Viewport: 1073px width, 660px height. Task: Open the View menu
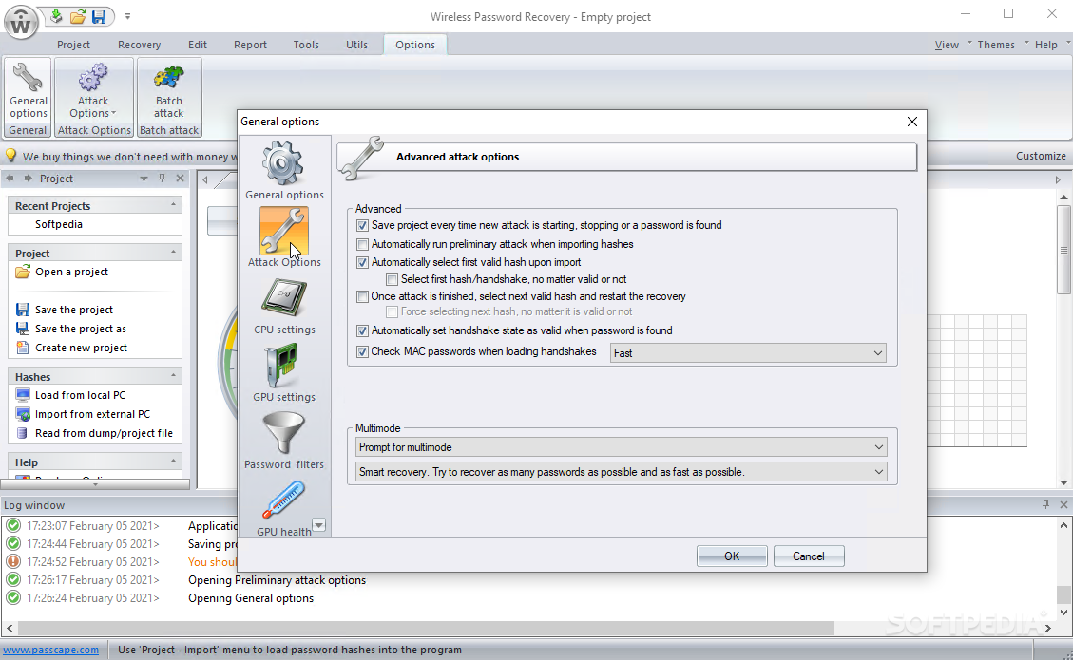tap(947, 45)
